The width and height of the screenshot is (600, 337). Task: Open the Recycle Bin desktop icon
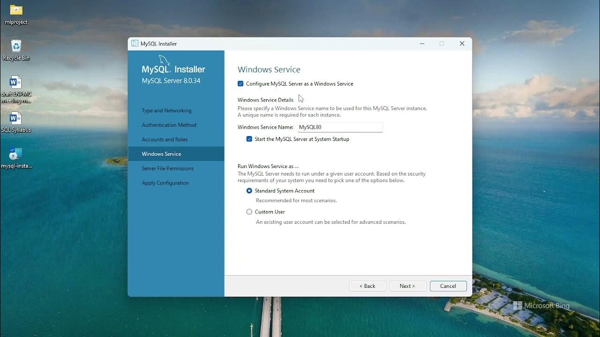coord(16,50)
